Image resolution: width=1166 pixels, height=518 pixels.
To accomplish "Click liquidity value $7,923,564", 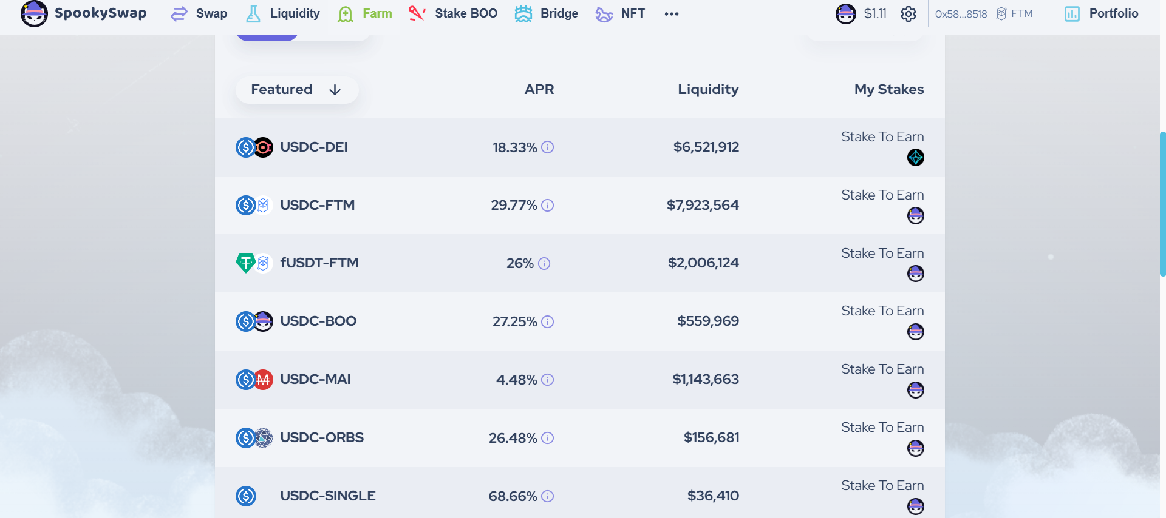I will click(x=703, y=206).
